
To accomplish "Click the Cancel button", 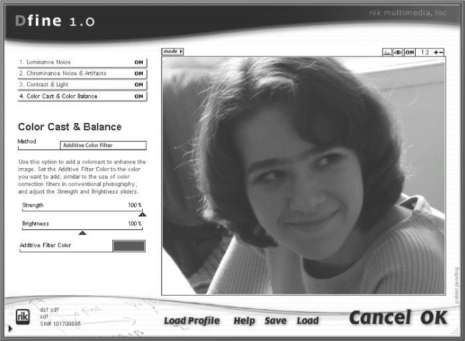I will [x=380, y=318].
